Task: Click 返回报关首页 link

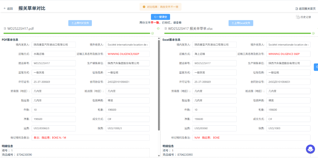Action: [x=305, y=9]
